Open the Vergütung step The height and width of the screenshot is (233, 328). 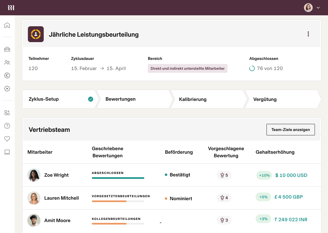[265, 99]
